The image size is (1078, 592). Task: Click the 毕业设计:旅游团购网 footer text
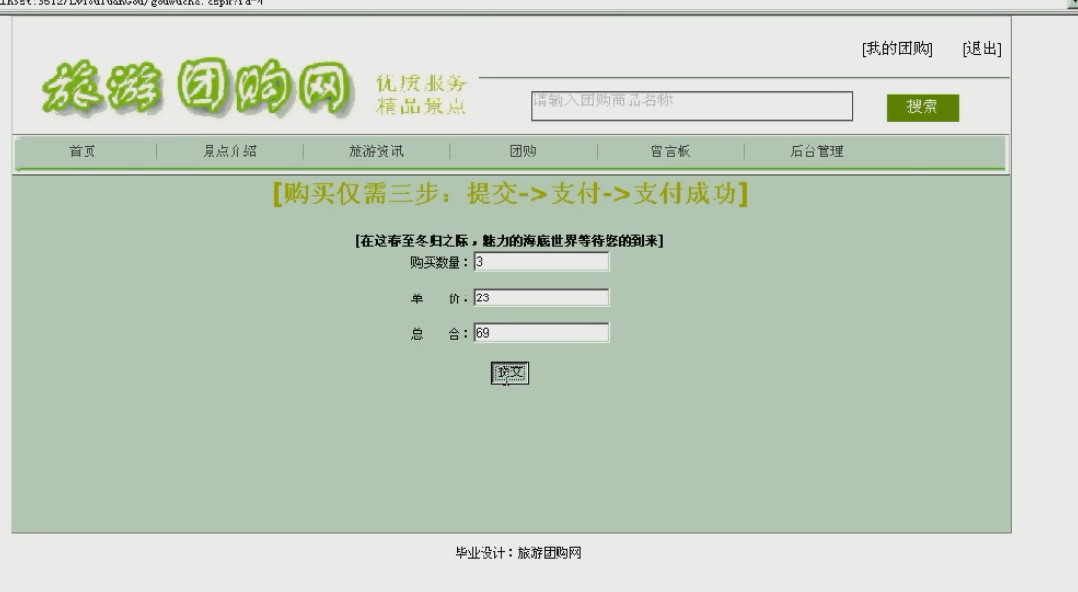point(519,553)
